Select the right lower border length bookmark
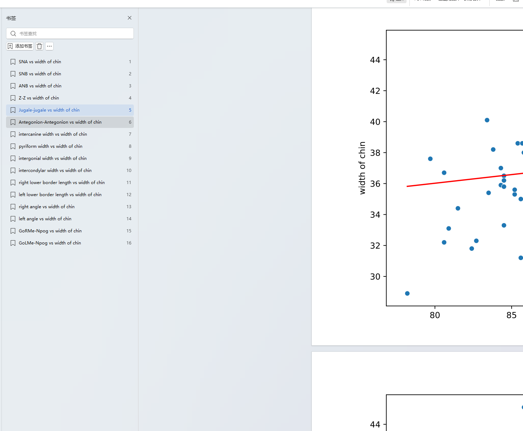 click(x=70, y=183)
